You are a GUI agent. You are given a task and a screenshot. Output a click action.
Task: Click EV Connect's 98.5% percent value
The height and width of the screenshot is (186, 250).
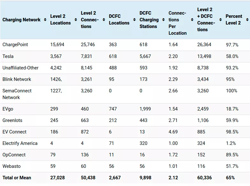click(232, 132)
